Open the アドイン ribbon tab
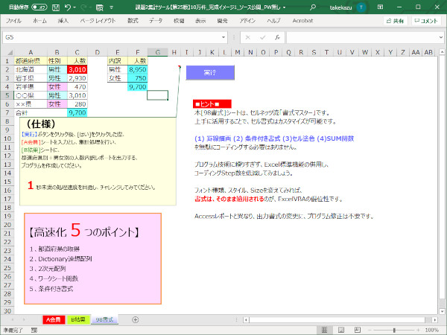447x335 pixels. pos(247,21)
